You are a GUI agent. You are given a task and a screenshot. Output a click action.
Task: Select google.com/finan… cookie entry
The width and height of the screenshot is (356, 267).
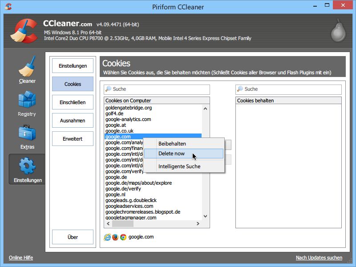[x=124, y=148]
